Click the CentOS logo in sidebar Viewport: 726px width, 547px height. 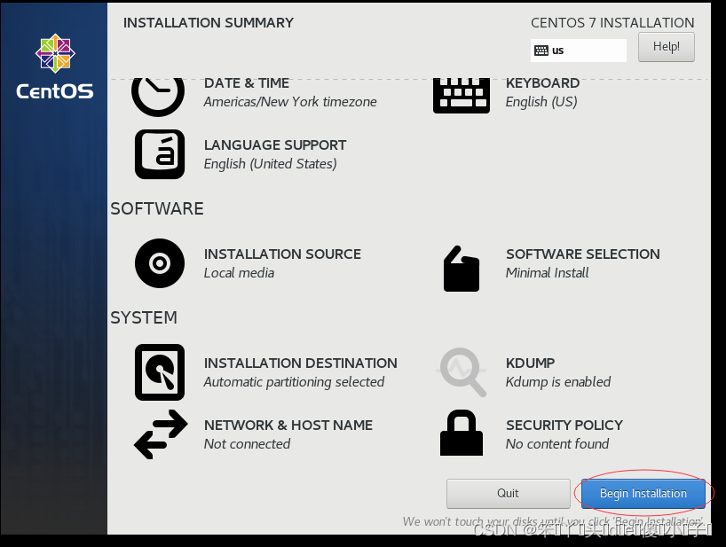click(x=55, y=66)
